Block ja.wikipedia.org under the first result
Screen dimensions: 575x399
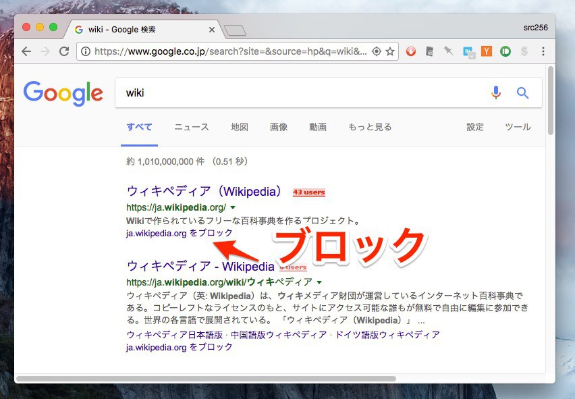click(x=180, y=233)
